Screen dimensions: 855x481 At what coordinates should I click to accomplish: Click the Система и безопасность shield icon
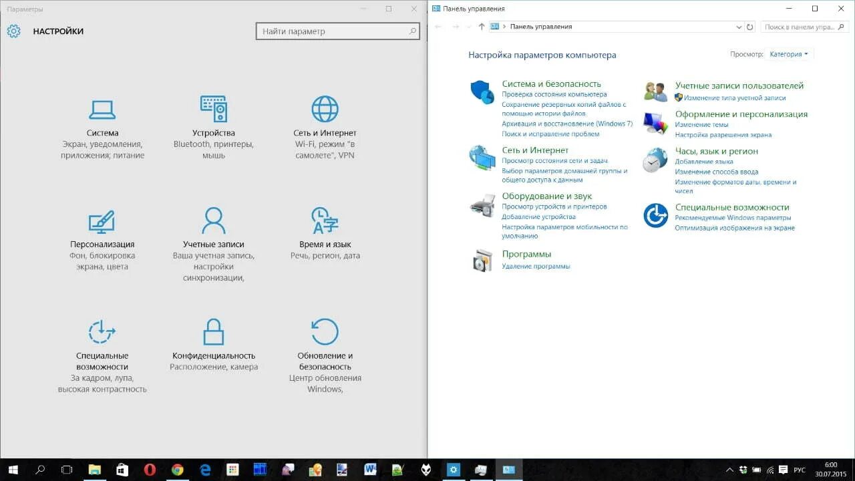click(483, 92)
